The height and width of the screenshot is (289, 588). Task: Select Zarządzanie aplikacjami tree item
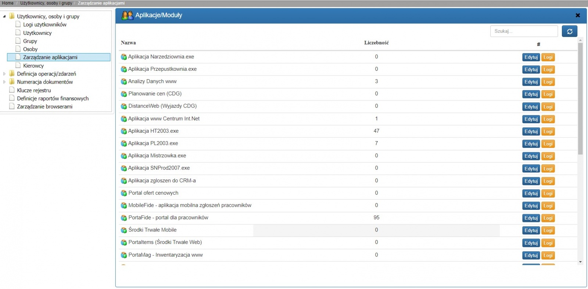pyautogui.click(x=59, y=57)
